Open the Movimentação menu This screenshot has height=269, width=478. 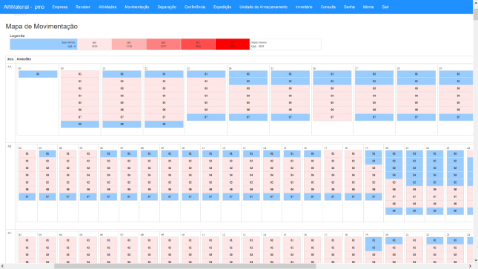tap(137, 7)
